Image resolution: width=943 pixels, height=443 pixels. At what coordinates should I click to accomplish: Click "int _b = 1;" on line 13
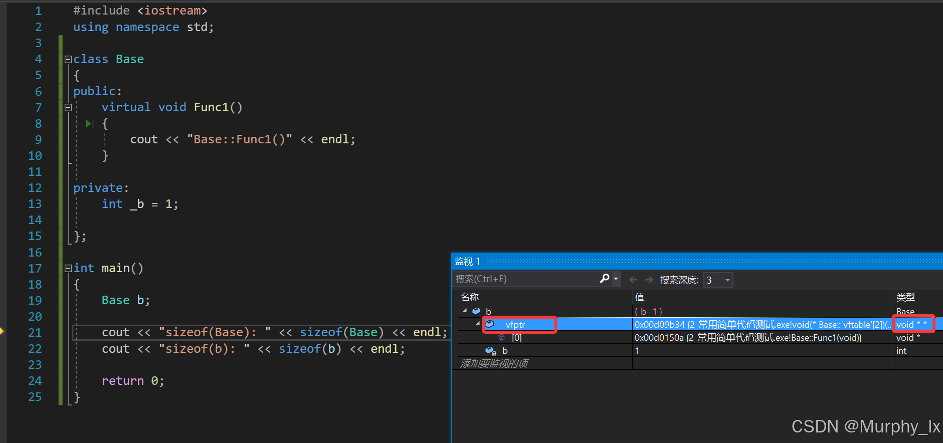click(x=140, y=204)
